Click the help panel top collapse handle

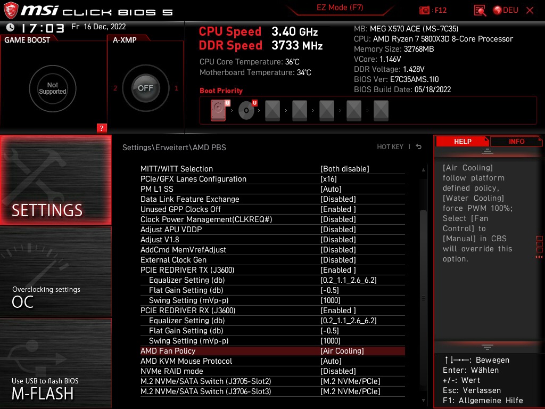pos(488,151)
